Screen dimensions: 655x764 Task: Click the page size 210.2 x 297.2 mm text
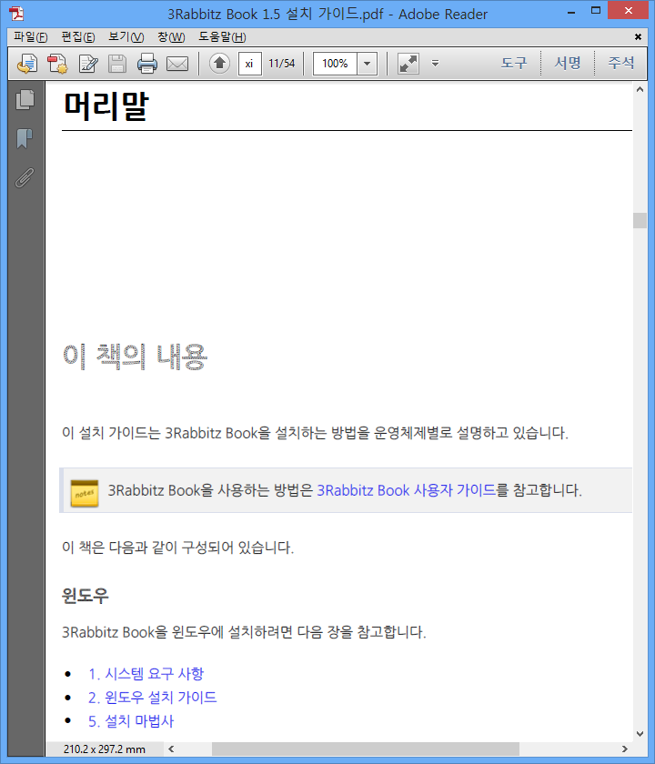(x=105, y=749)
